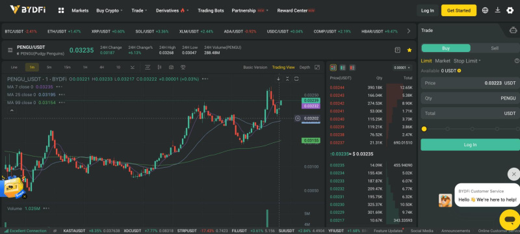Click the order type help question icon
This screenshot has width=520, height=234.
(x=517, y=61)
